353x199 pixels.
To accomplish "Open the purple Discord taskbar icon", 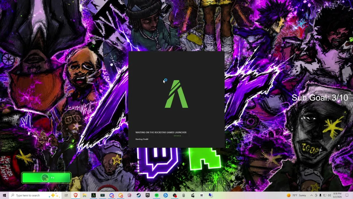I will (112, 195).
